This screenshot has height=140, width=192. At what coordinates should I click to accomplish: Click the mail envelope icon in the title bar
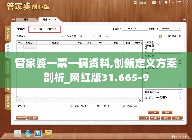click(x=154, y=2)
